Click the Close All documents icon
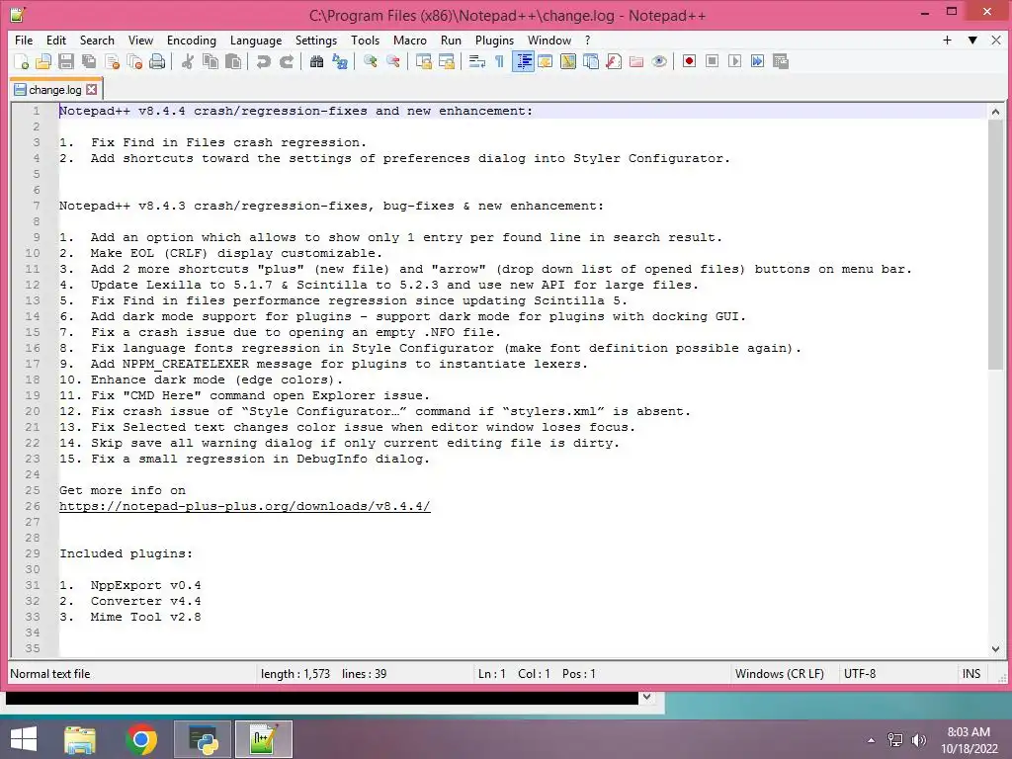1012x759 pixels. [x=134, y=61]
